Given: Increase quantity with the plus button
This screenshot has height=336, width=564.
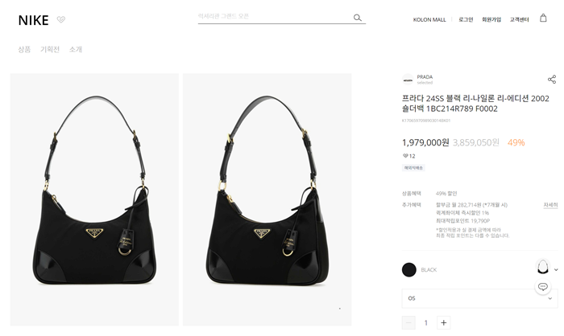Looking at the screenshot, I should point(443,322).
